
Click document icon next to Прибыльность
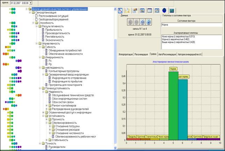coord(43,30)
